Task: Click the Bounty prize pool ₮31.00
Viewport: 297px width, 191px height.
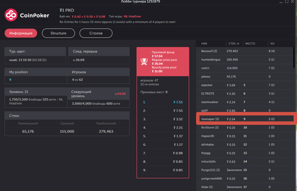Action: tap(157, 71)
